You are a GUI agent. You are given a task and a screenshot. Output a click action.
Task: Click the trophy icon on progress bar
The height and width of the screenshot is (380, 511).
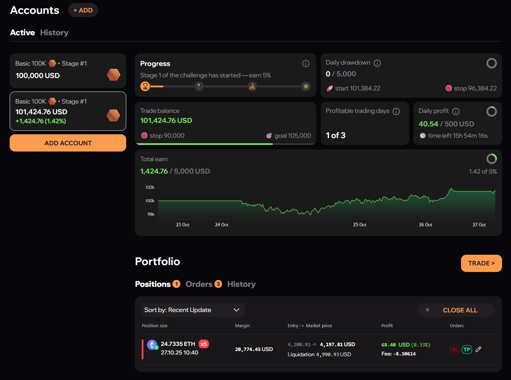point(145,86)
